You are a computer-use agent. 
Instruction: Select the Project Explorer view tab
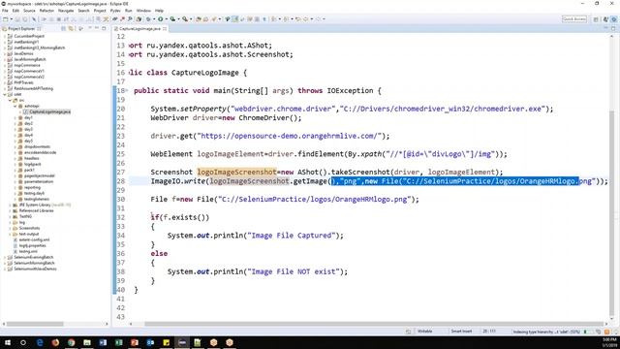click(x=21, y=28)
